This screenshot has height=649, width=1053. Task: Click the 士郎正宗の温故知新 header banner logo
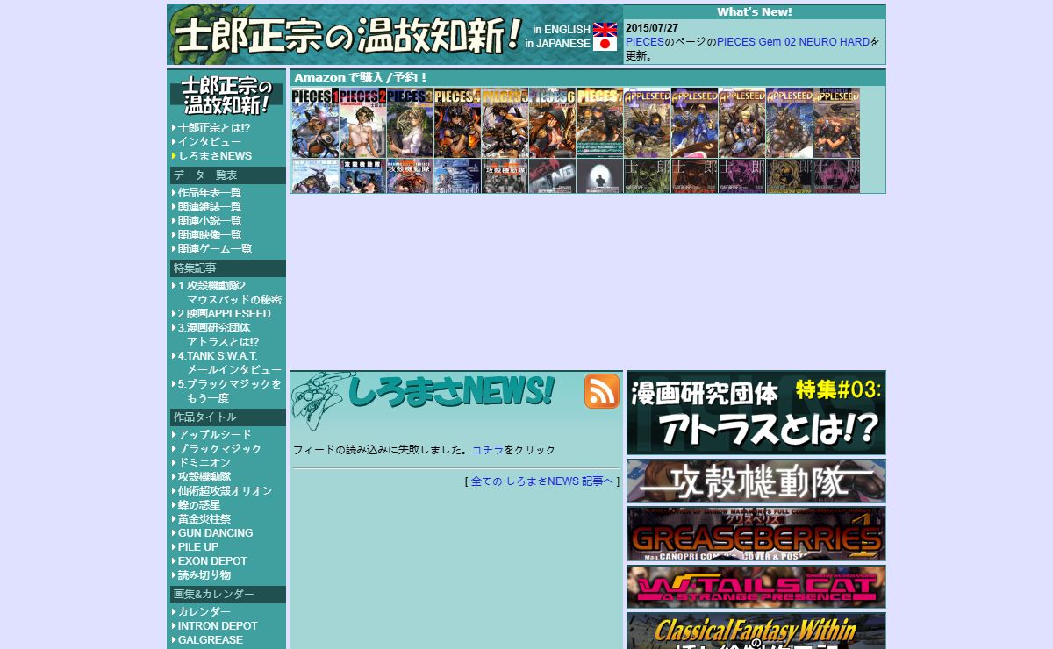(x=347, y=35)
